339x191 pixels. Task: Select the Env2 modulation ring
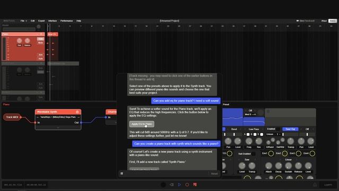pos(285,153)
